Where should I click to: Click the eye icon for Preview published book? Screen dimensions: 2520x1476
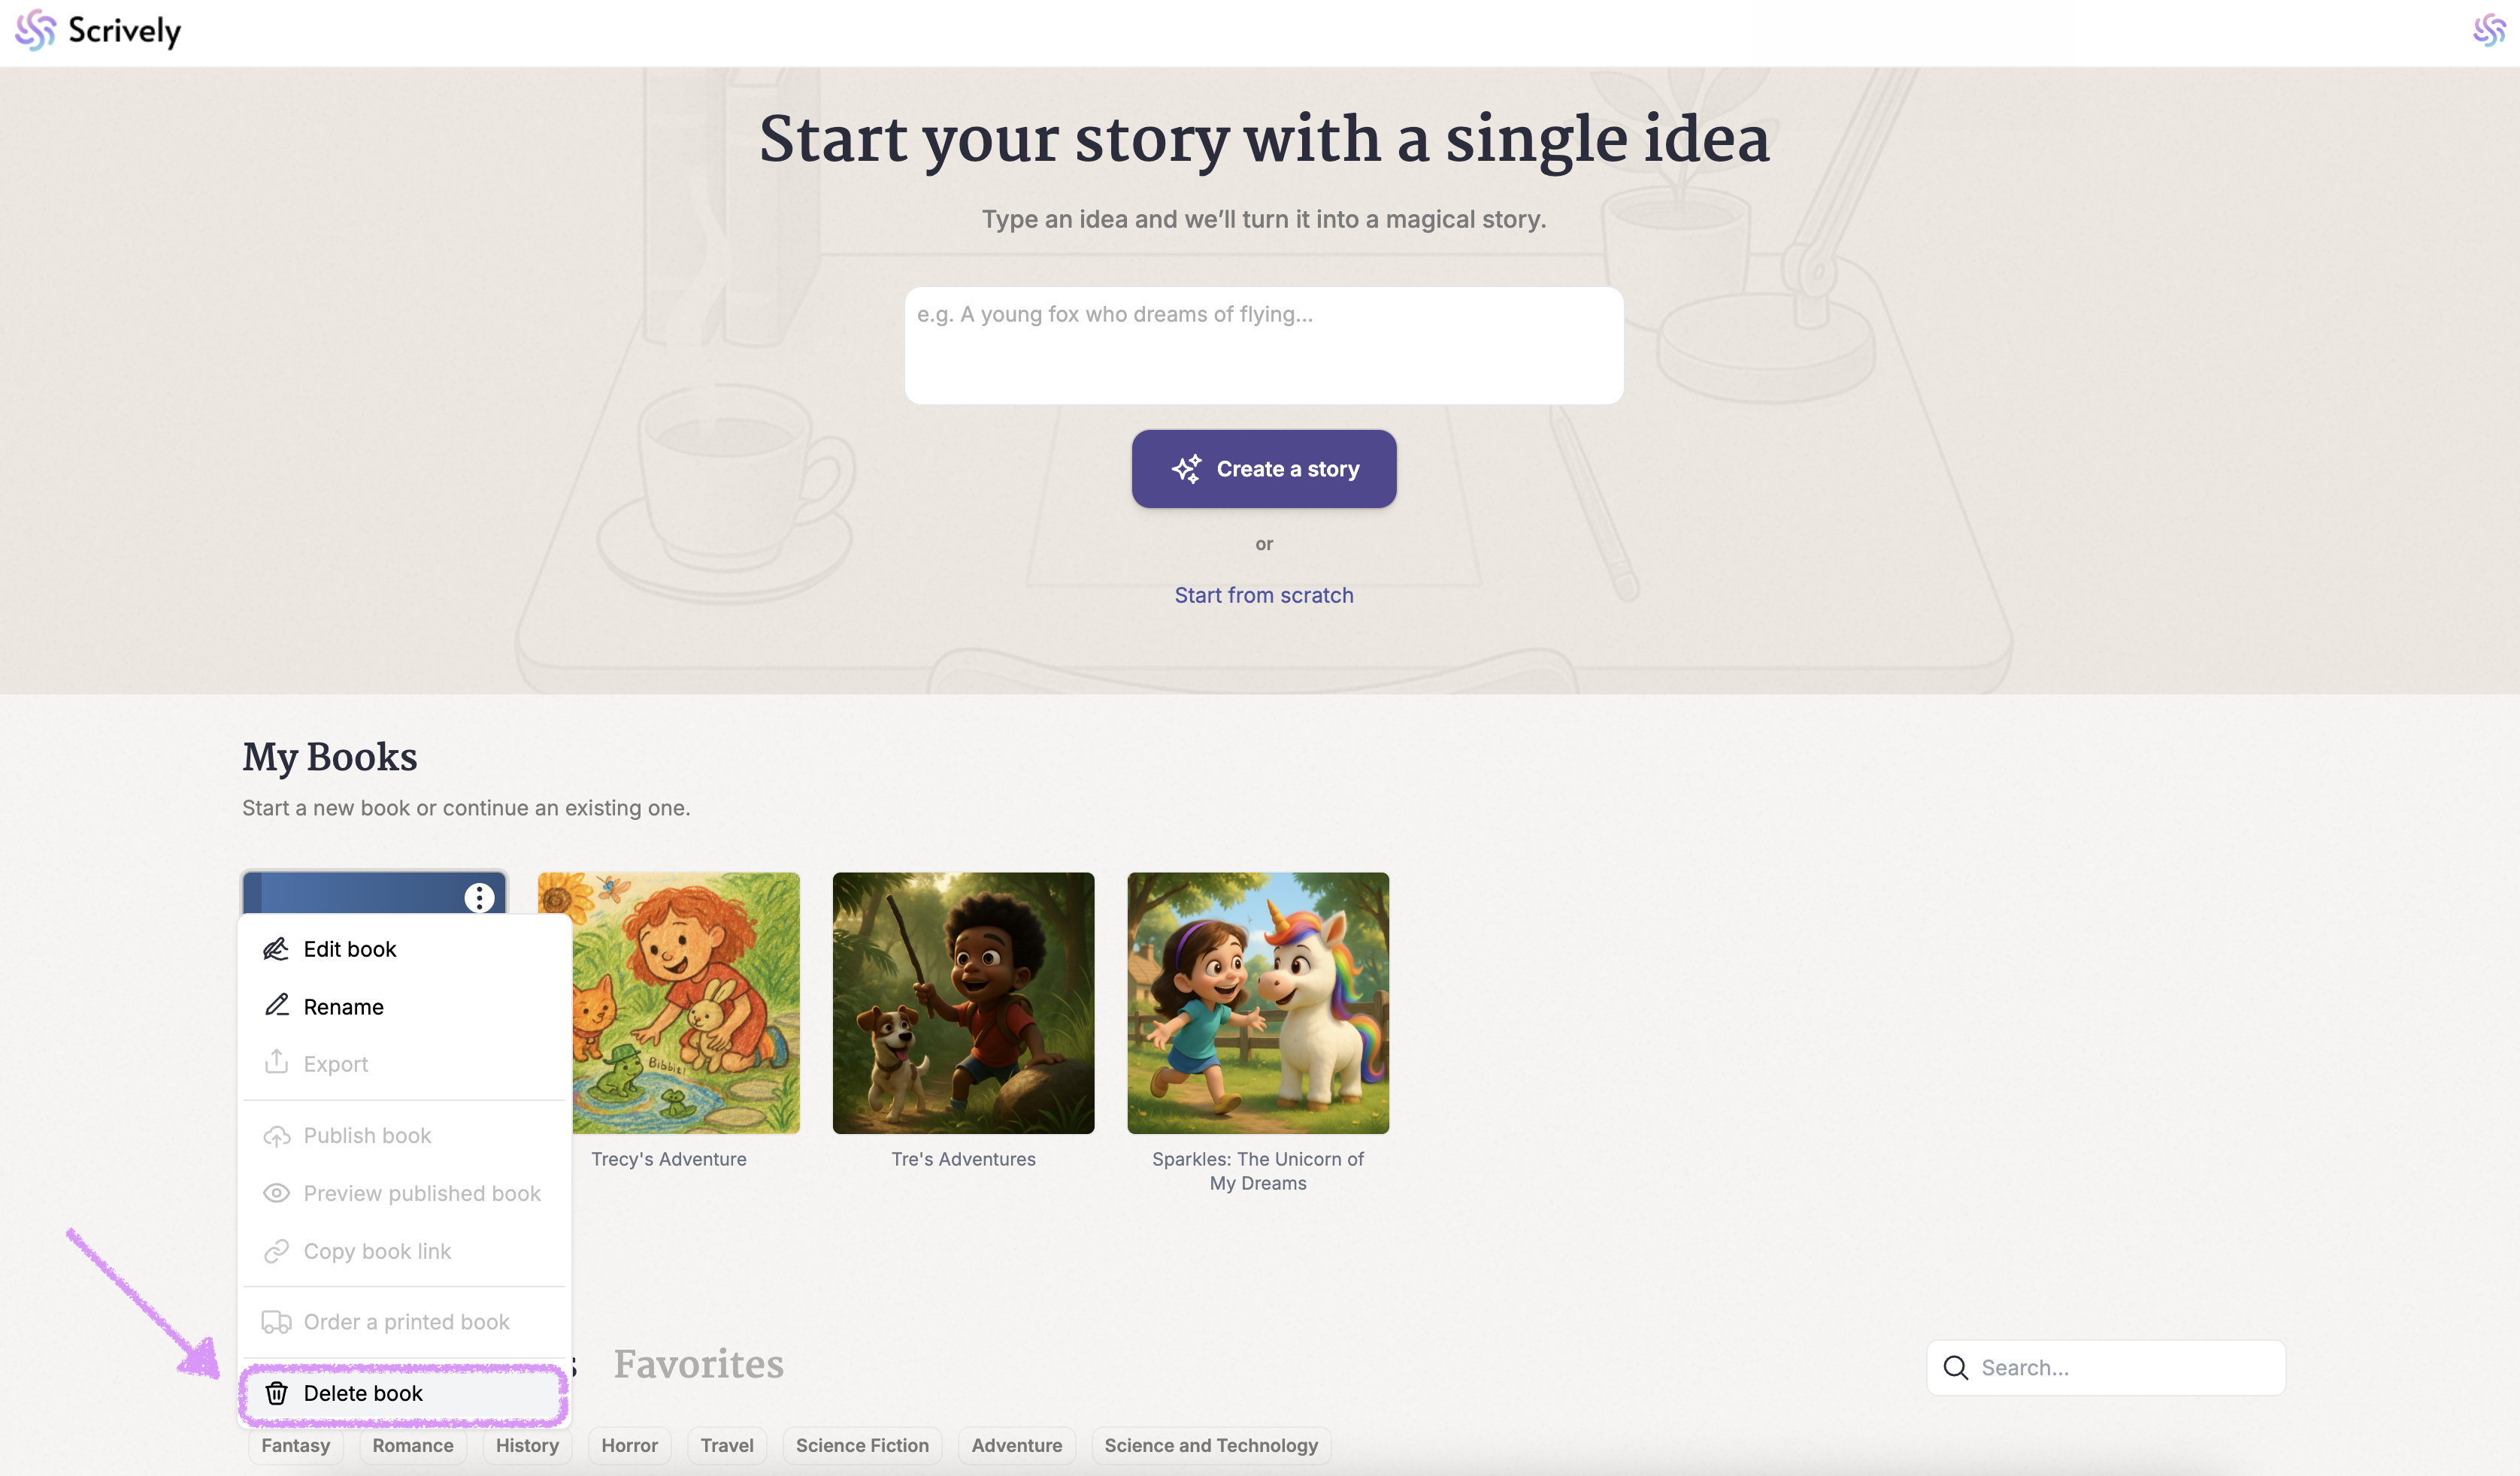point(276,1193)
